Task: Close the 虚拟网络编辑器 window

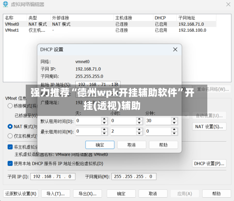Action: pyautogui.click(x=228, y=4)
